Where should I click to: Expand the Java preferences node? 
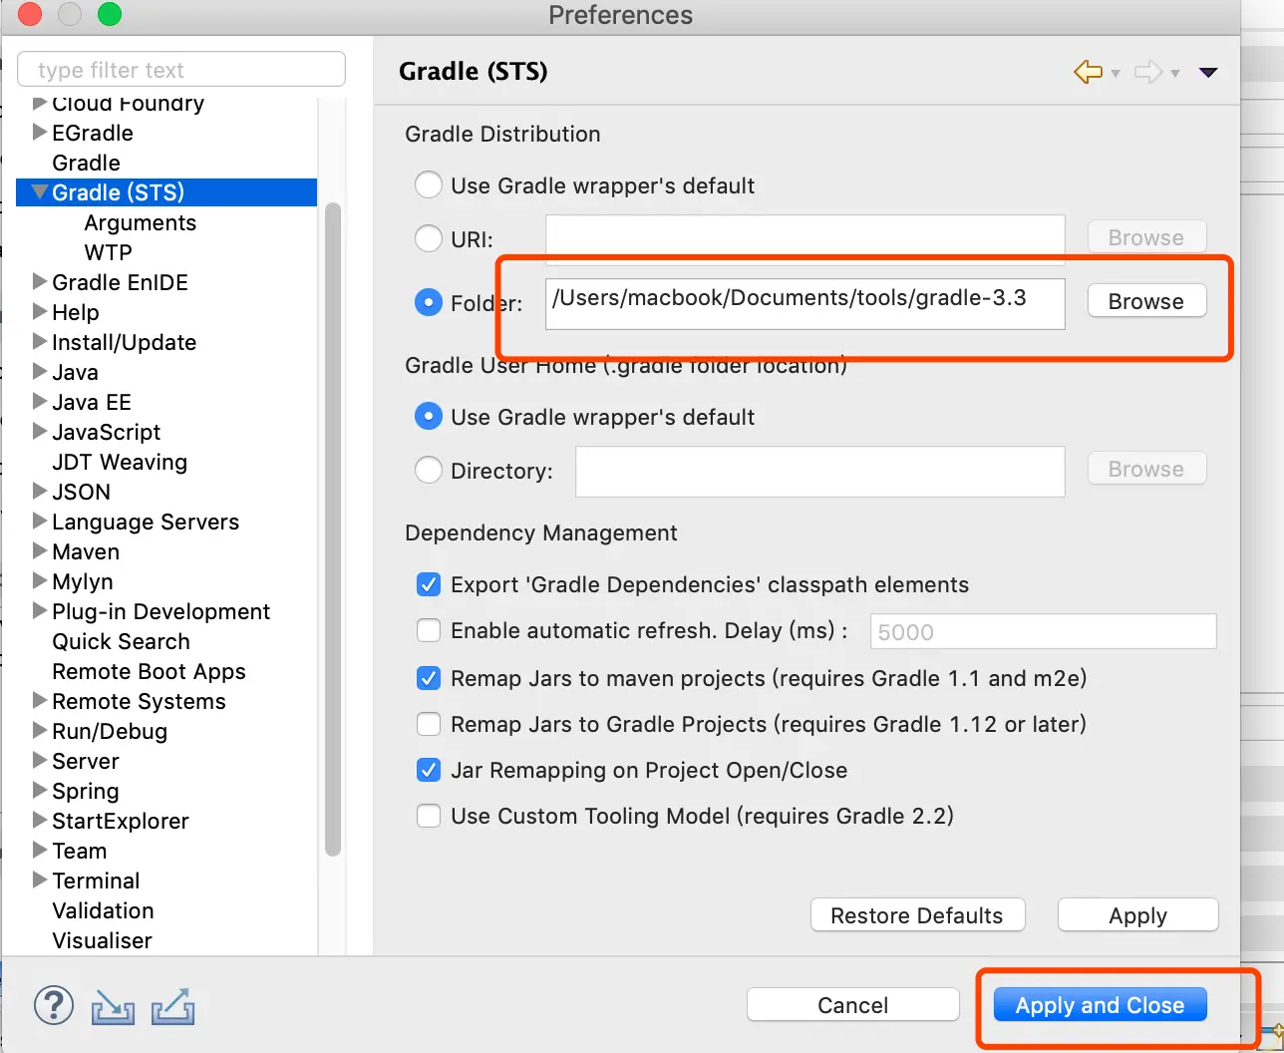coord(40,372)
